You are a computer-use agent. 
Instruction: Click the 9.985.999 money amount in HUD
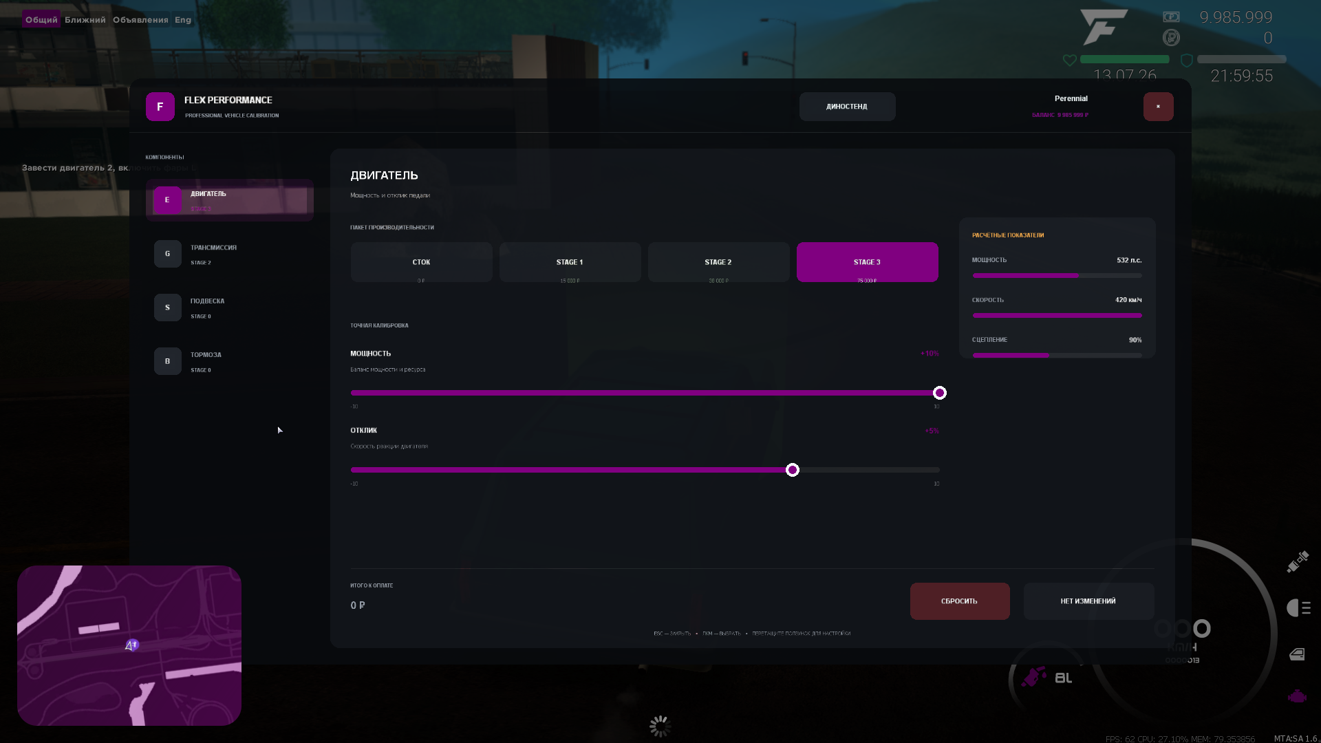(x=1236, y=17)
